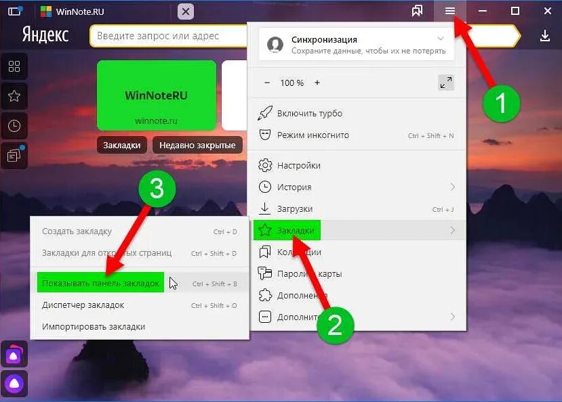Select Импортировать закладки
Image resolution: width=562 pixels, height=402 pixels.
pos(140,326)
